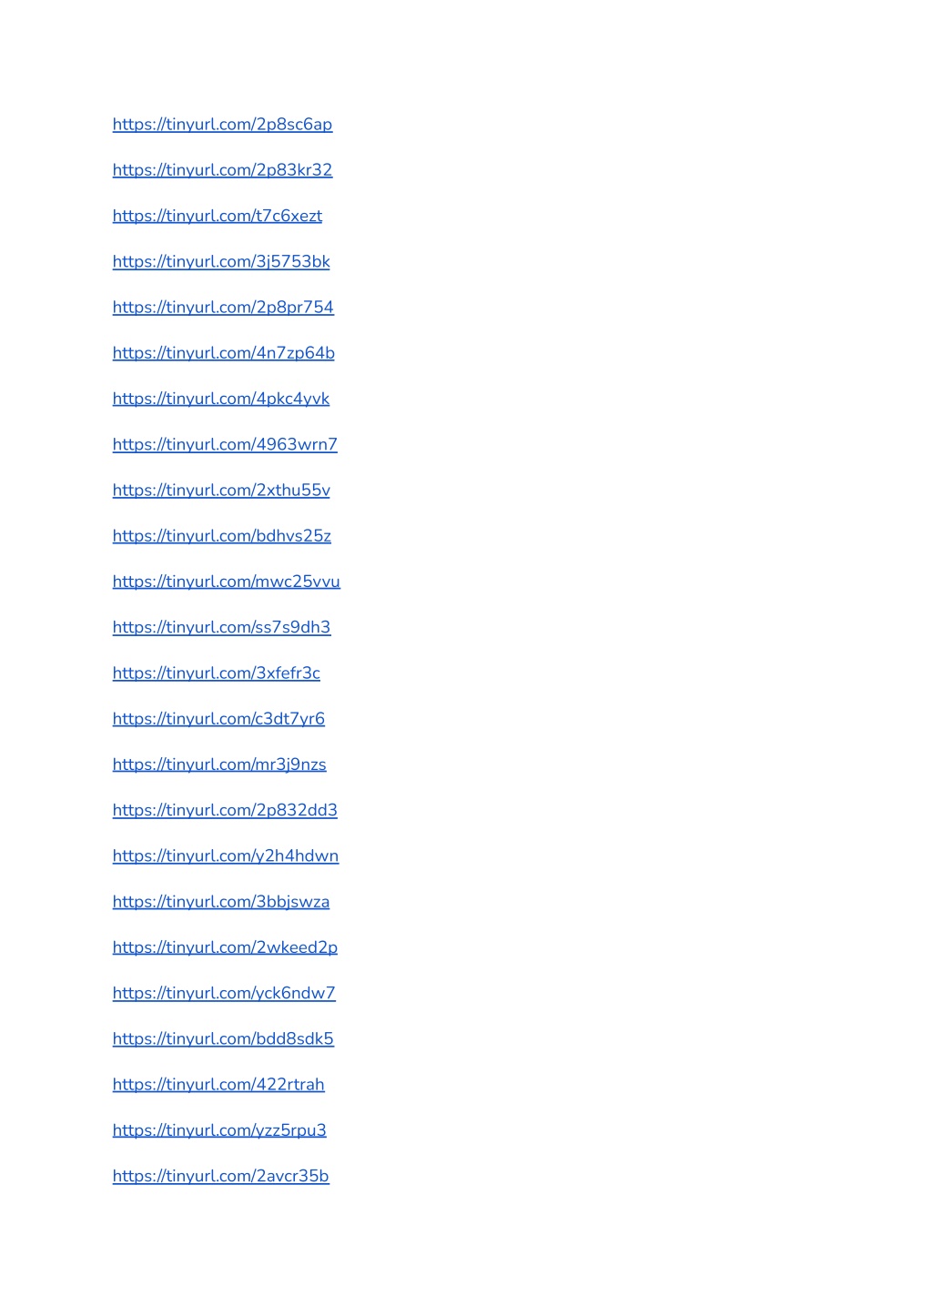The width and height of the screenshot is (932, 1316).
Task: Open the tinyurl.com/3bbjswza link
Action: point(221,902)
